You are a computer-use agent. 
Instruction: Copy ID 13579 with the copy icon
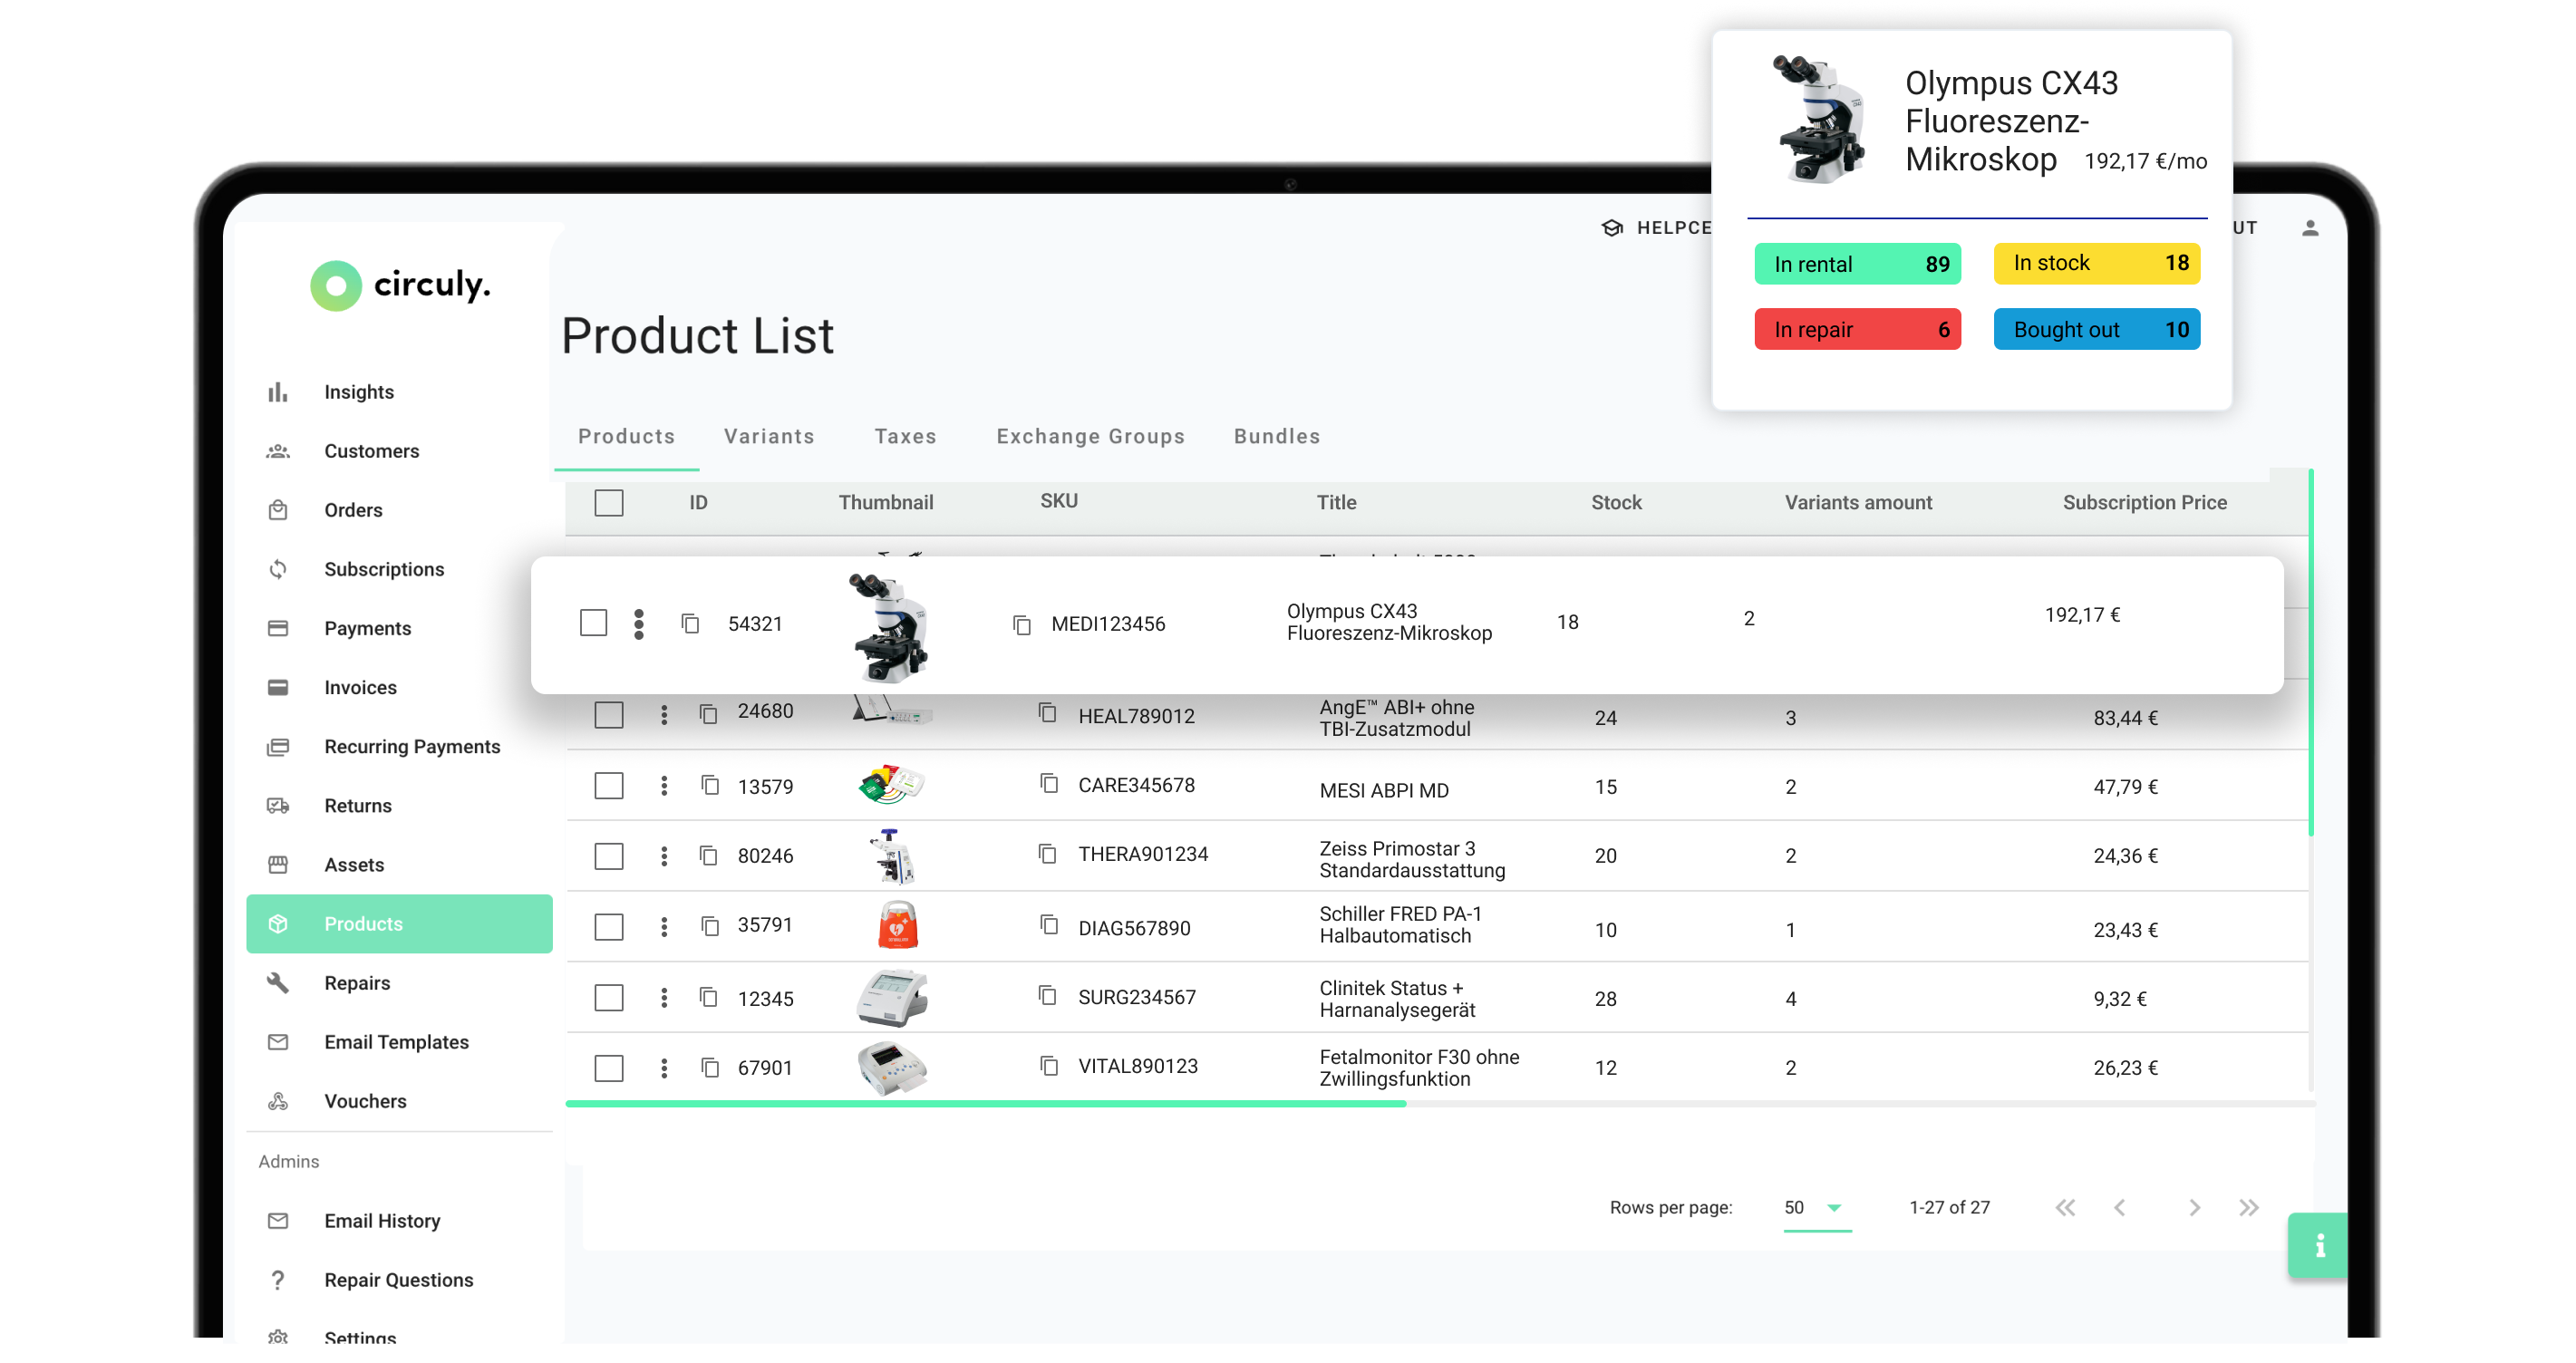coord(710,785)
